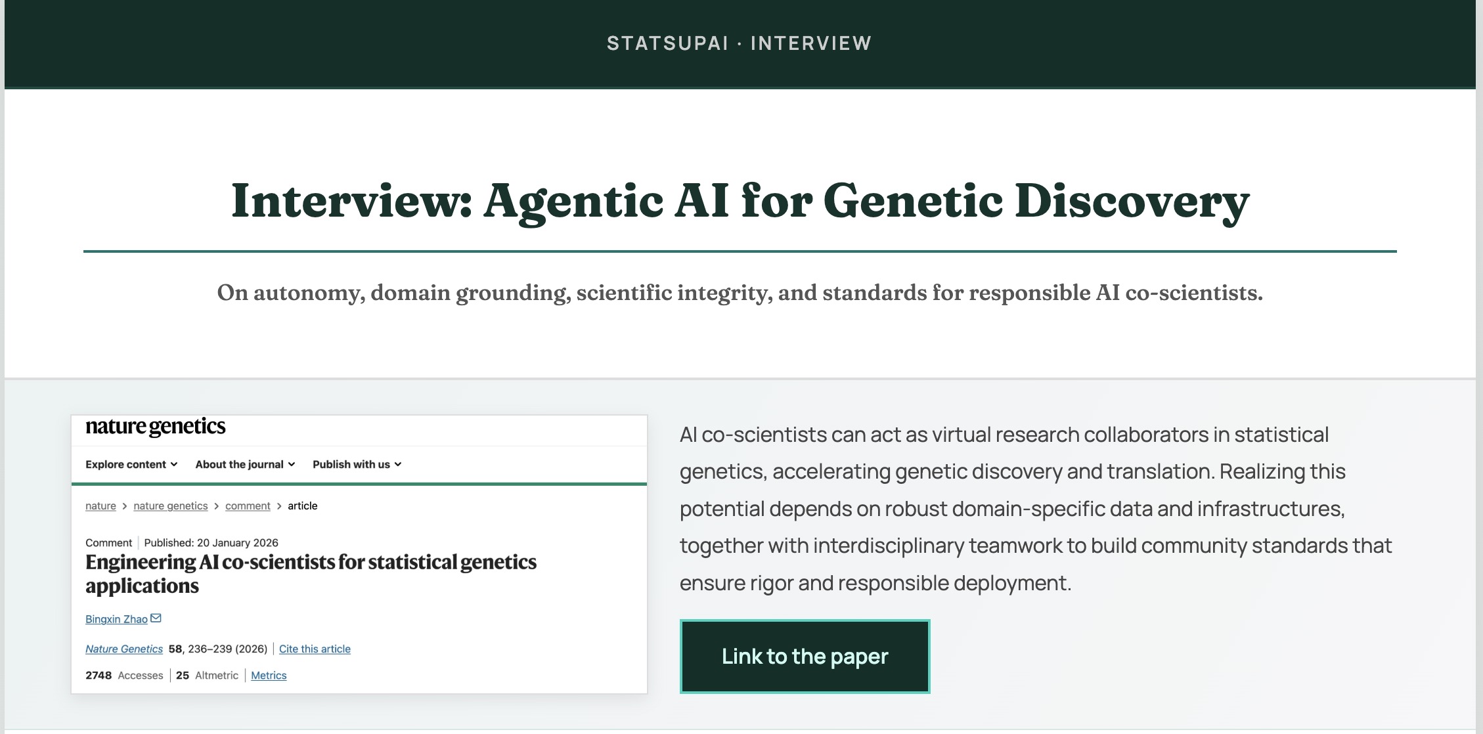Open the 'nature genetics' breadcrumb link
The width and height of the screenshot is (1483, 734).
pos(170,506)
